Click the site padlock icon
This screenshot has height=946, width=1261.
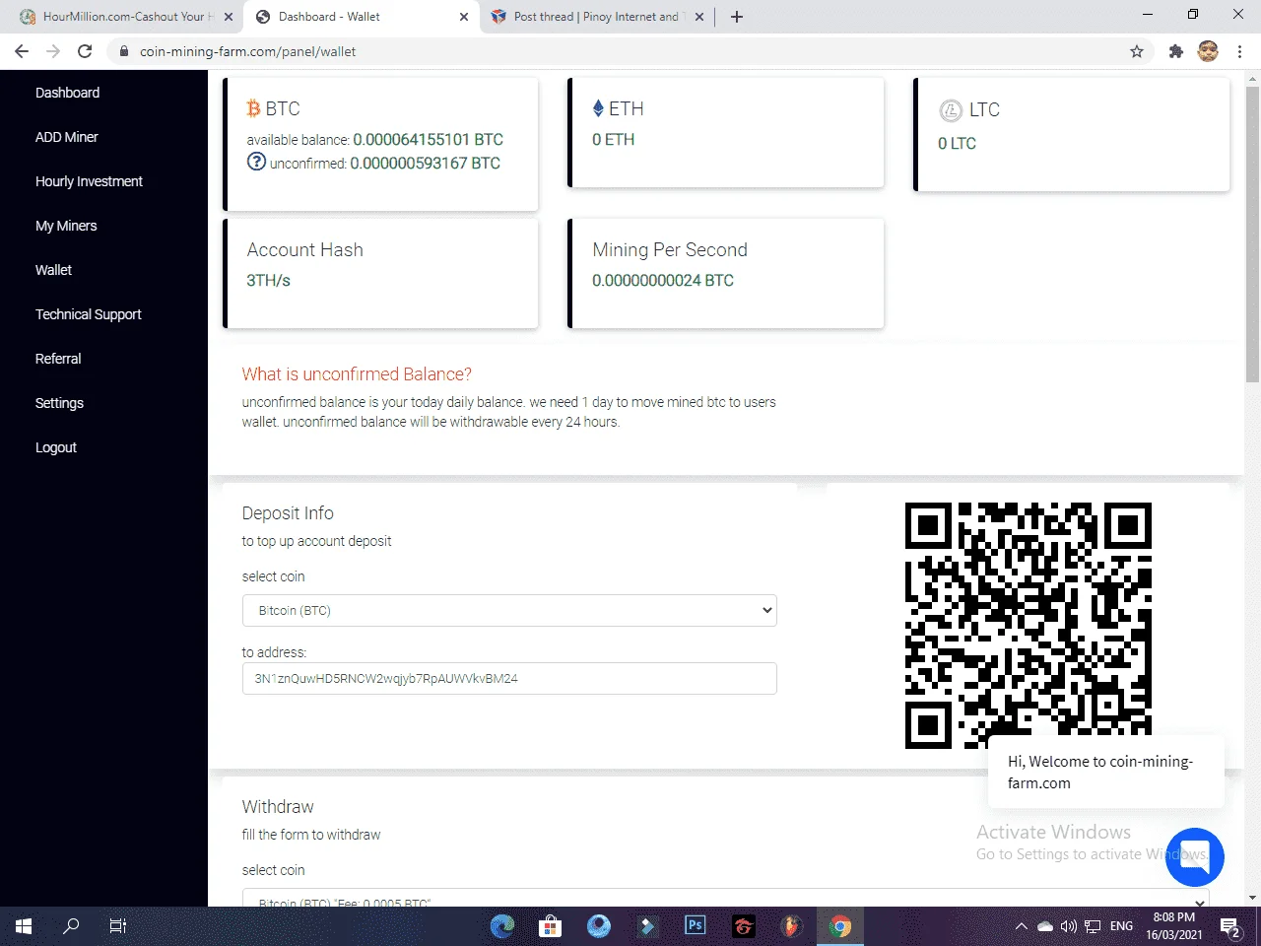124,51
